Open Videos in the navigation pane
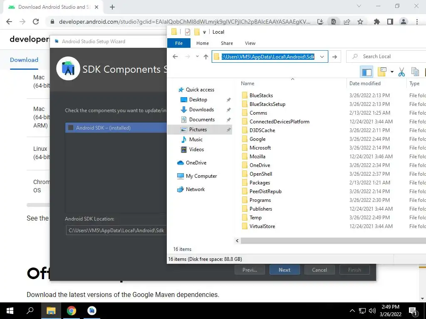 (196, 150)
